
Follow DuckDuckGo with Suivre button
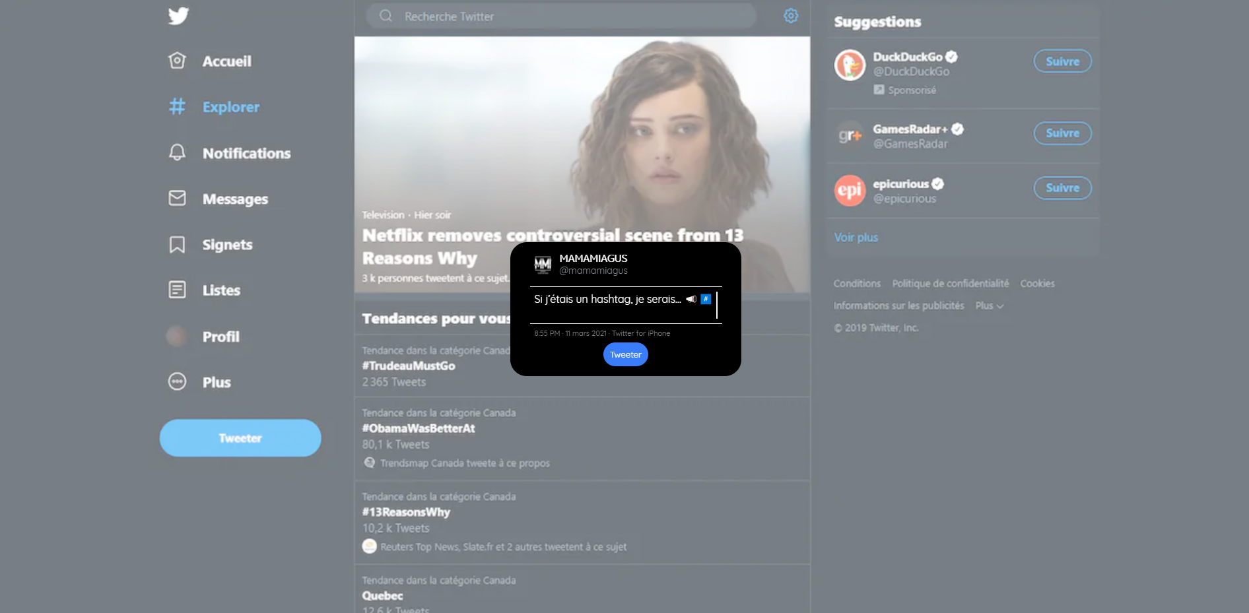pyautogui.click(x=1062, y=61)
